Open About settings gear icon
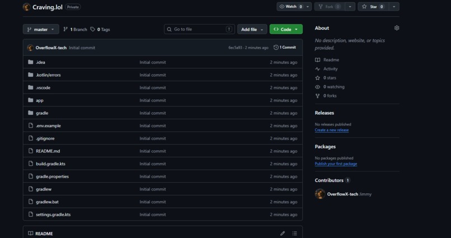 [397, 28]
